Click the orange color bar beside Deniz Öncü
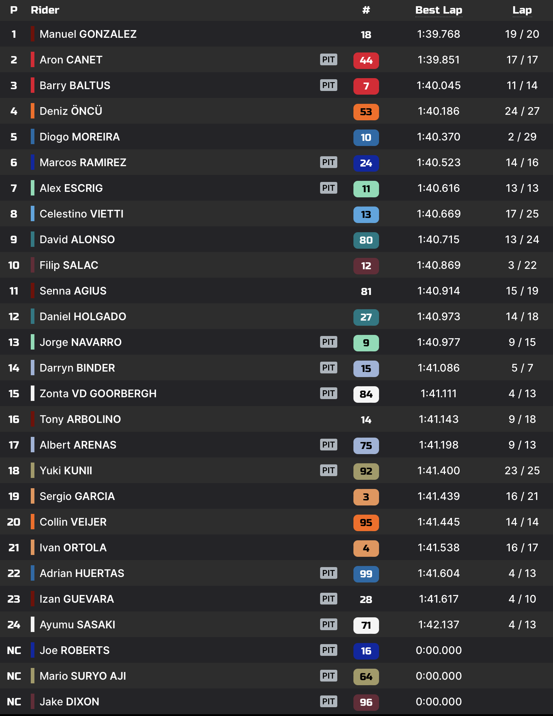This screenshot has width=553, height=716. click(x=33, y=111)
